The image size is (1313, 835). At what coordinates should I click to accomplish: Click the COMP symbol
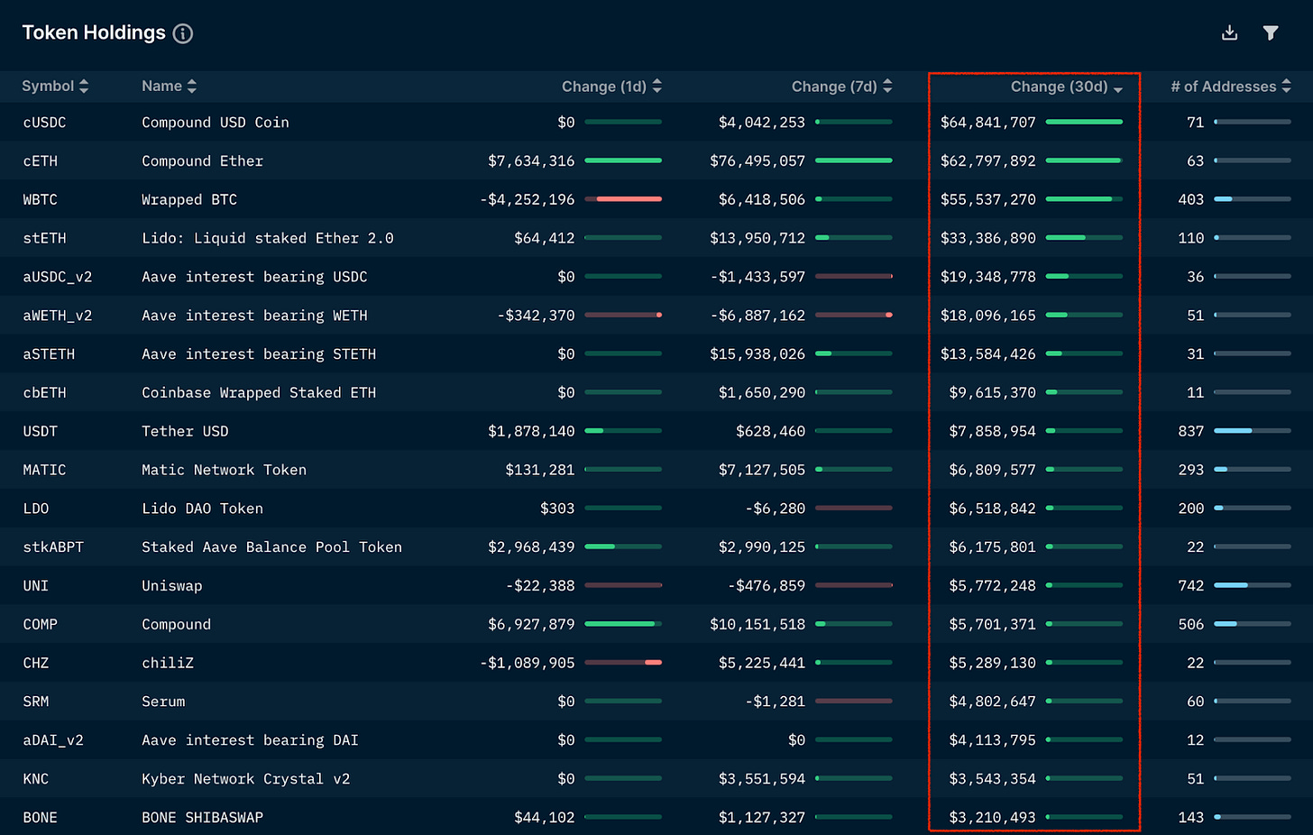[40, 625]
